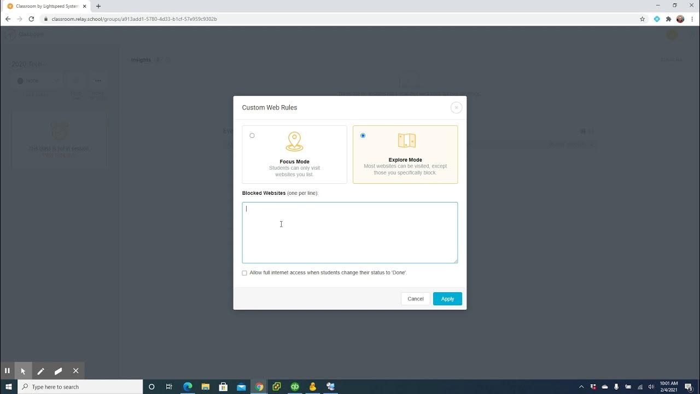This screenshot has height=394, width=700.
Task: Open the yellow duck app on taskbar
Action: pos(313,386)
